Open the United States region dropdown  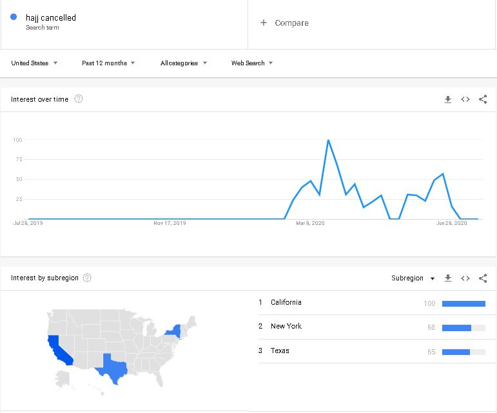34,63
